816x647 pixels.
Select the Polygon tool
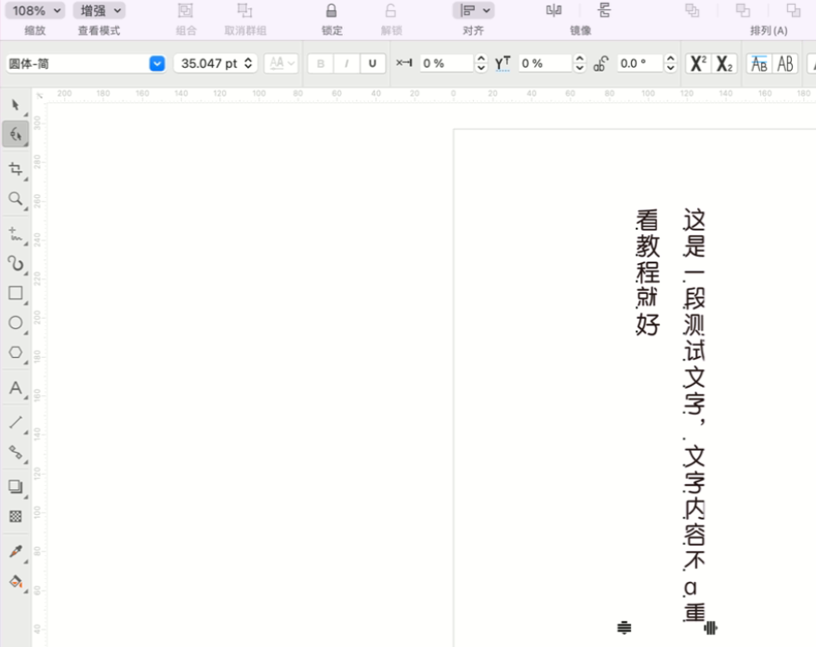15,352
